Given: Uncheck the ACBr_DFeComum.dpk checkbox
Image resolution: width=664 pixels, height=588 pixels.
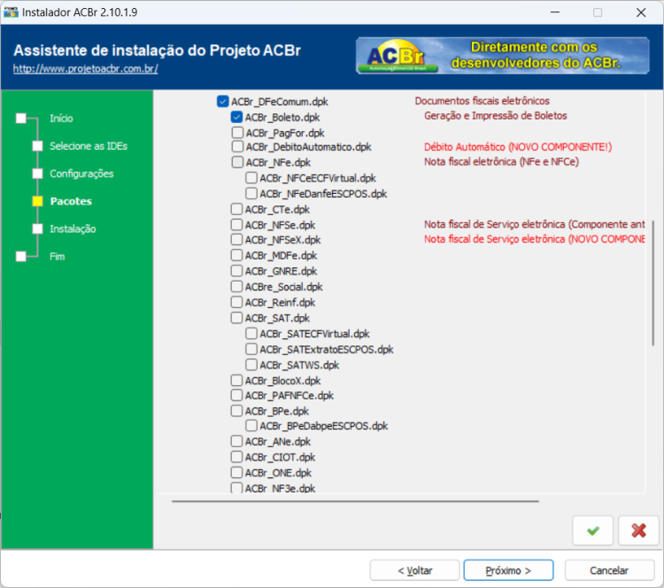Looking at the screenshot, I should tap(223, 101).
